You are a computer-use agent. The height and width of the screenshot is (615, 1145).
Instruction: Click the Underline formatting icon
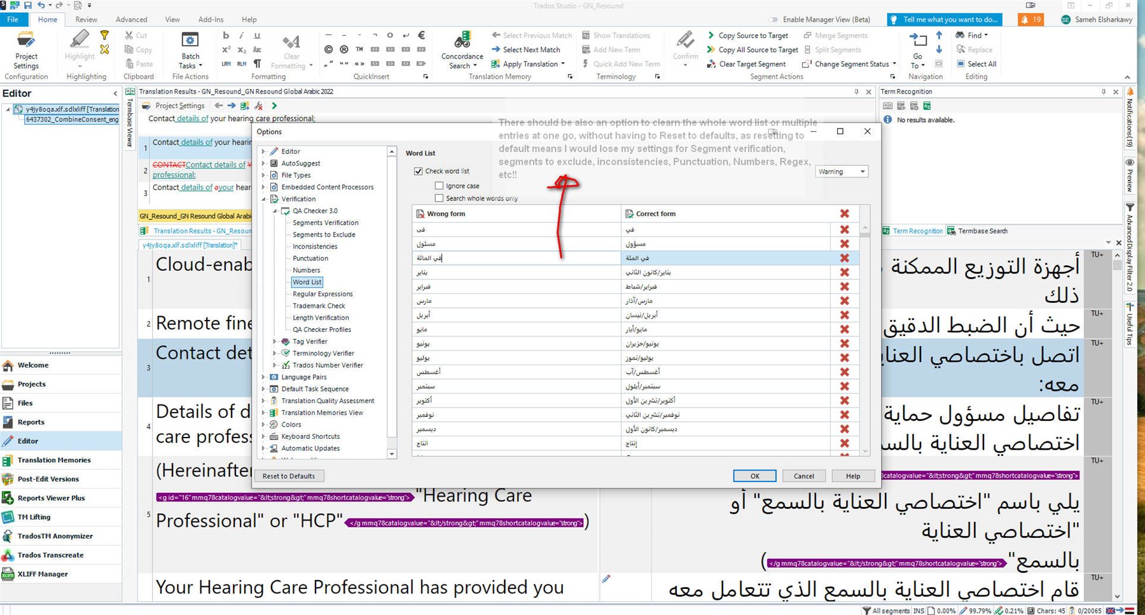pyautogui.click(x=257, y=36)
